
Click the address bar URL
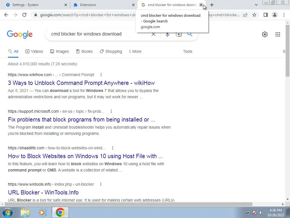coord(88,15)
